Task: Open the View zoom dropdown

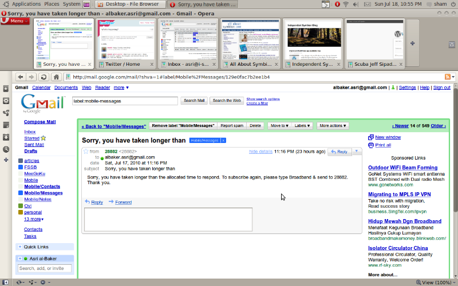Action: 435,282
